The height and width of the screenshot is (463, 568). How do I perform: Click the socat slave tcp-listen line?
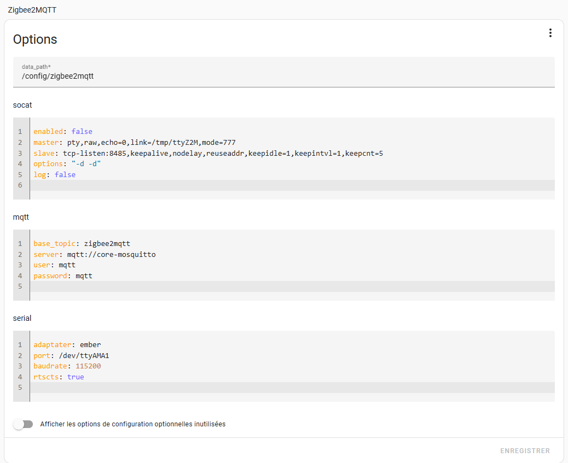[x=208, y=154]
